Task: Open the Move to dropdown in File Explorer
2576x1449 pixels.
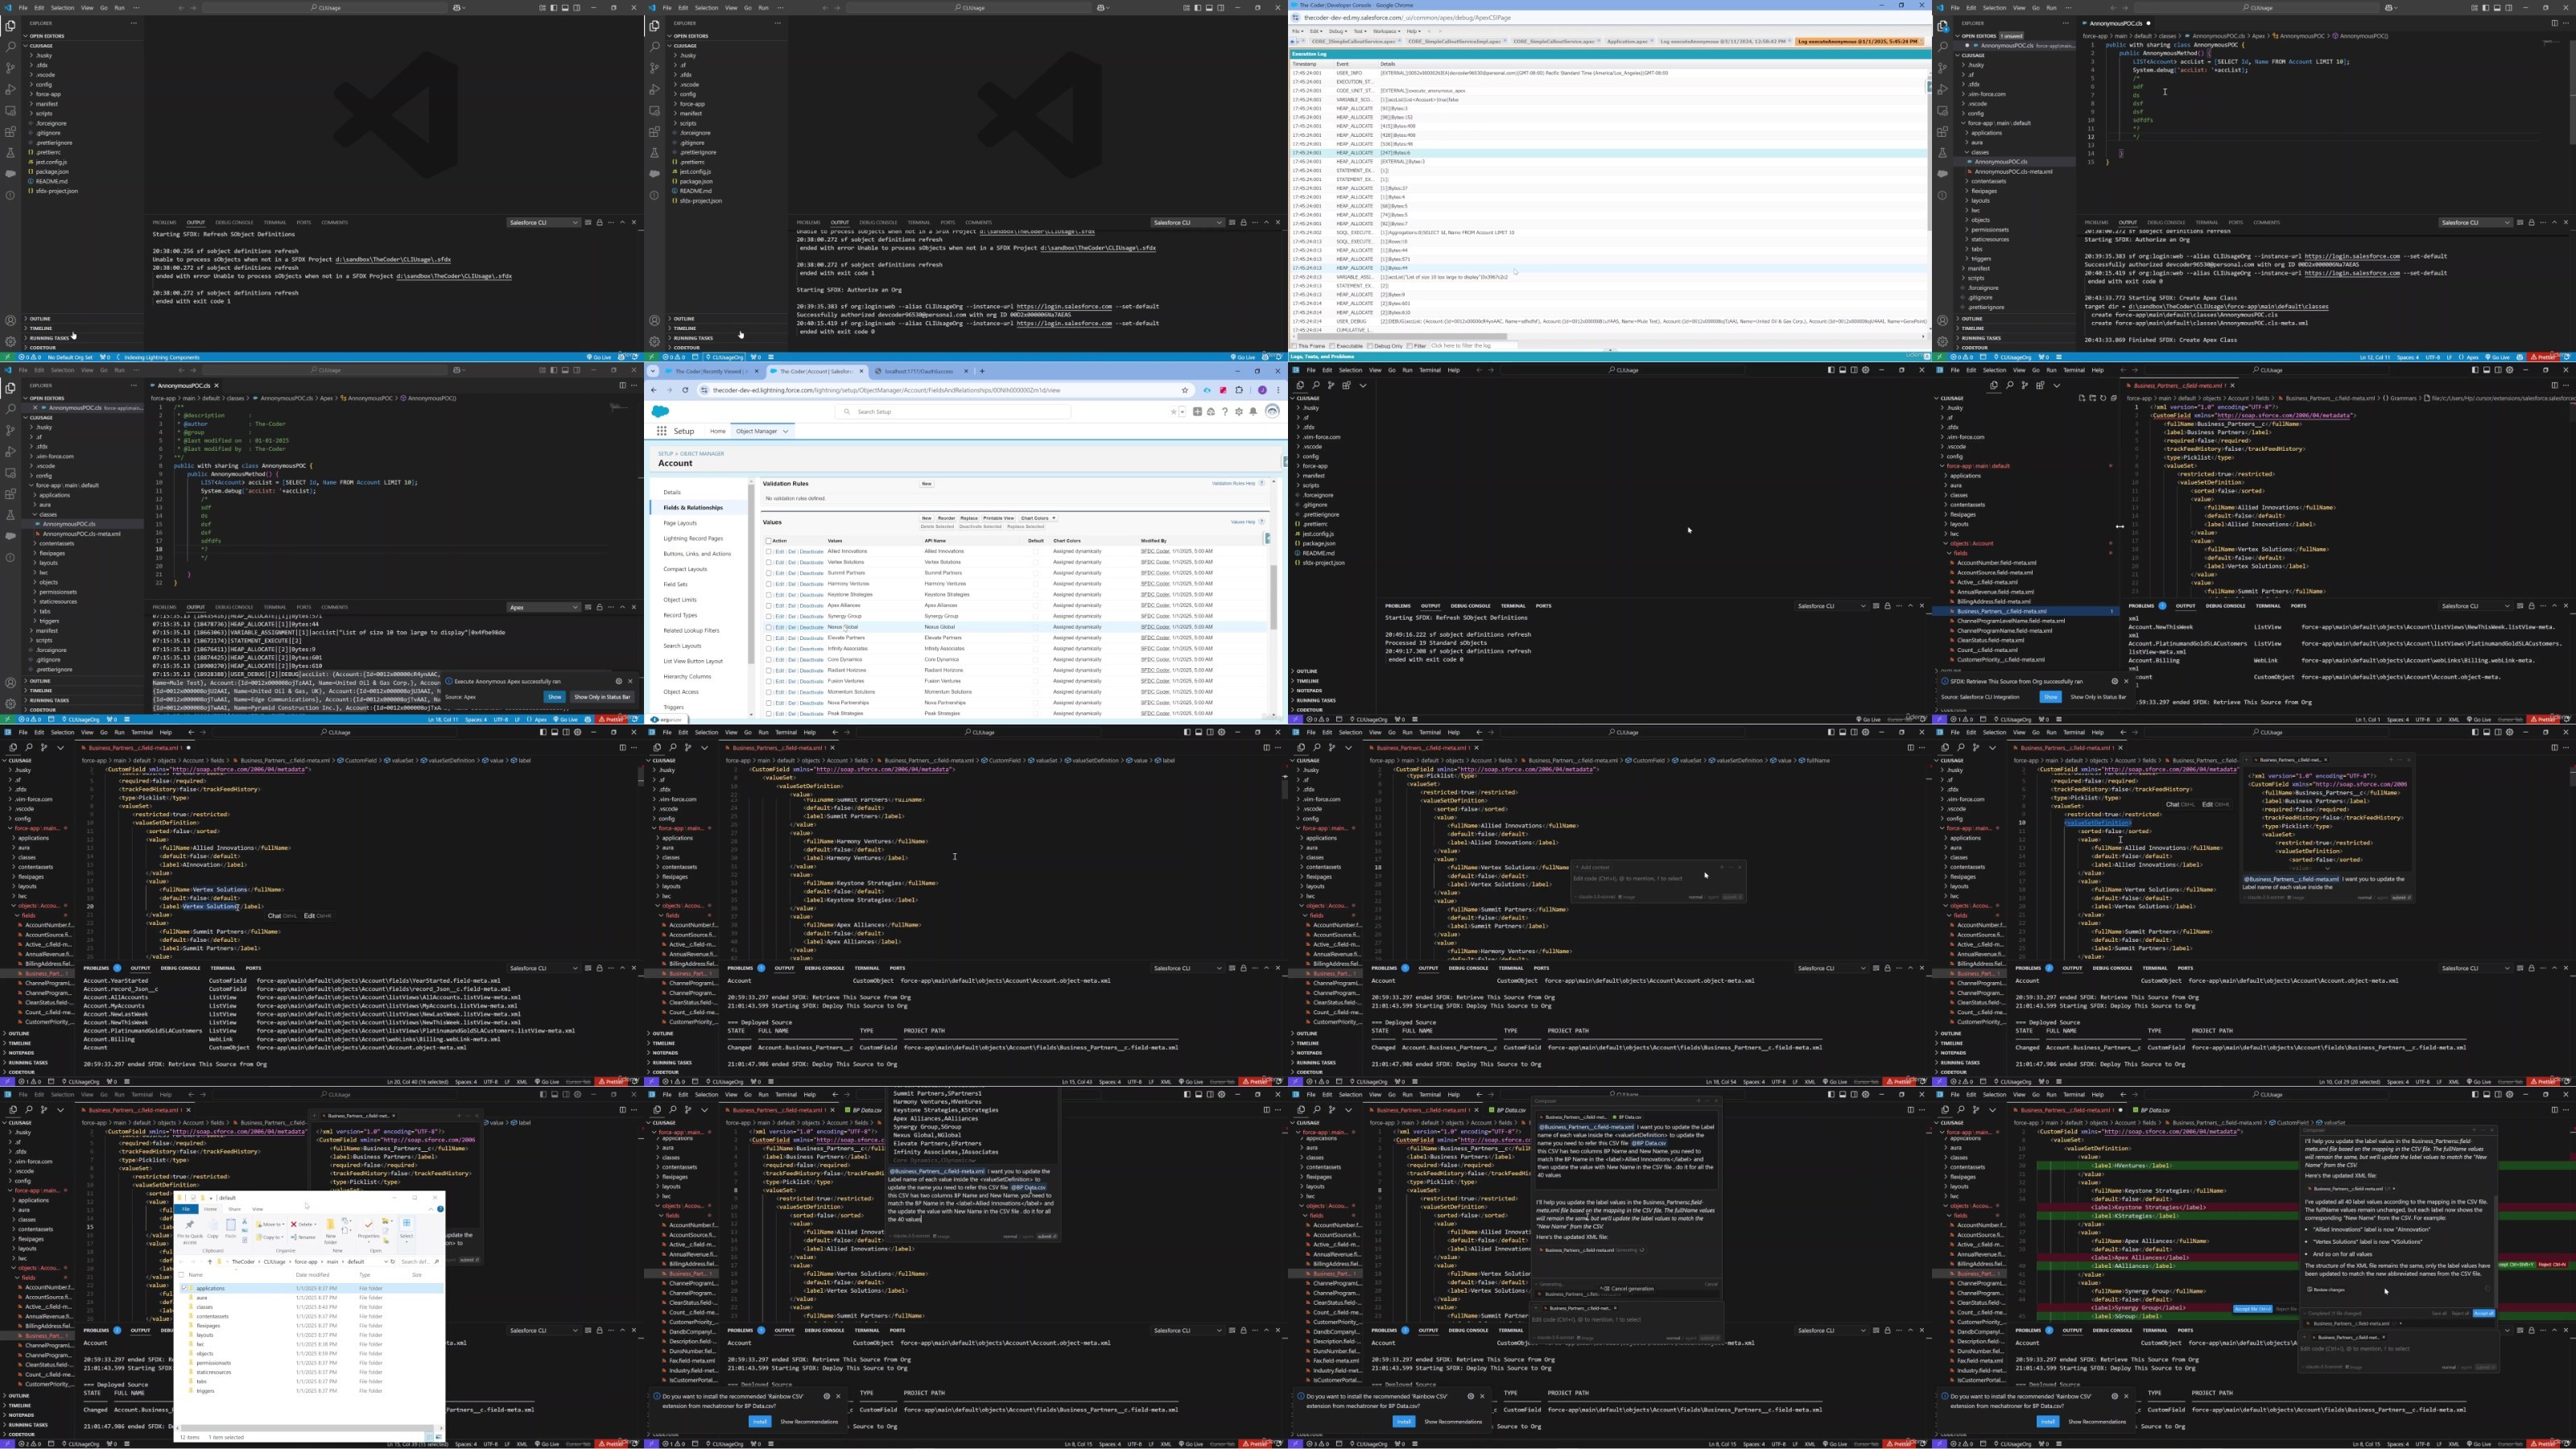Action: click(270, 1224)
